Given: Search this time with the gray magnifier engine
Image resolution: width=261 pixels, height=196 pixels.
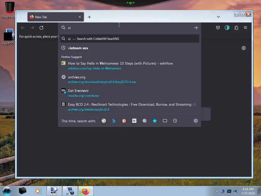Looking at the screenshot, I should (x=145, y=121).
